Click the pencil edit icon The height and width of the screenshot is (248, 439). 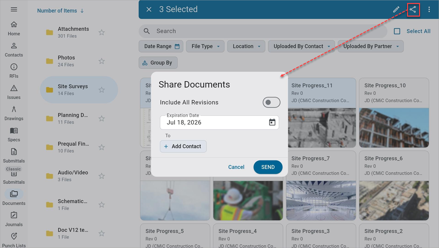pyautogui.click(x=396, y=9)
